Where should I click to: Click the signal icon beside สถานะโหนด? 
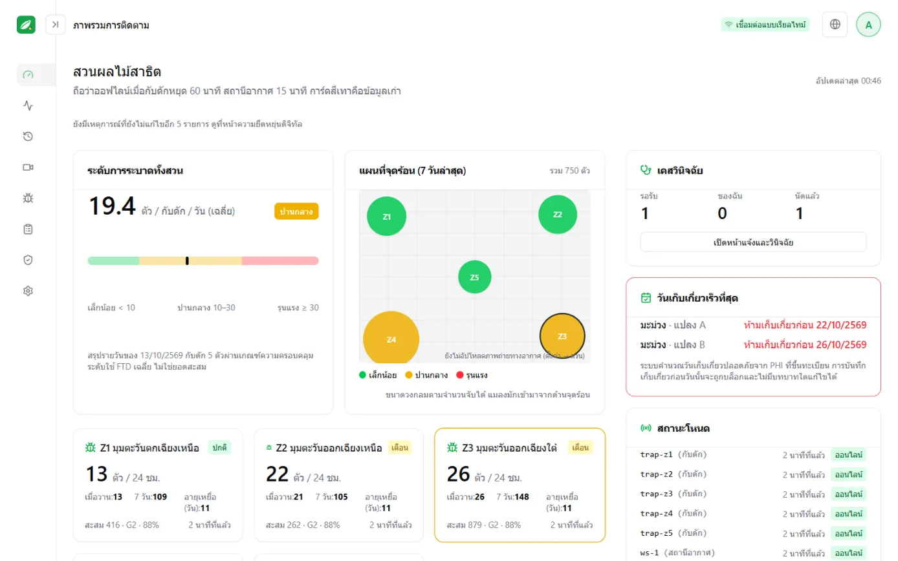pos(646,428)
